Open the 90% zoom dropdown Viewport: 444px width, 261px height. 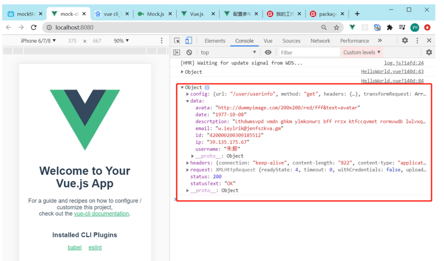point(121,41)
